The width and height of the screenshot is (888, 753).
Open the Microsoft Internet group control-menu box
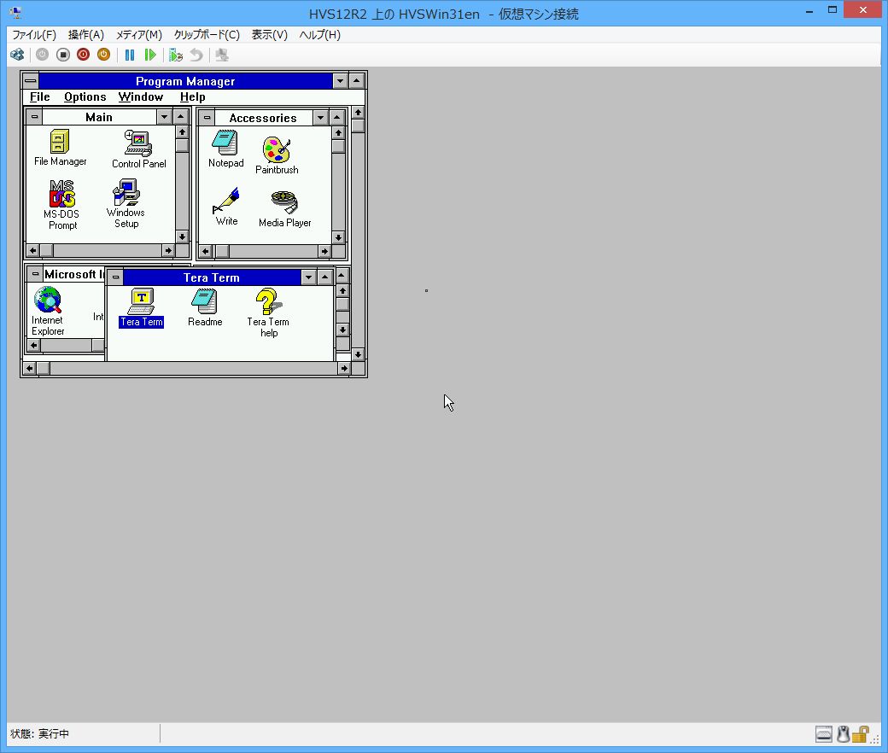click(x=35, y=274)
